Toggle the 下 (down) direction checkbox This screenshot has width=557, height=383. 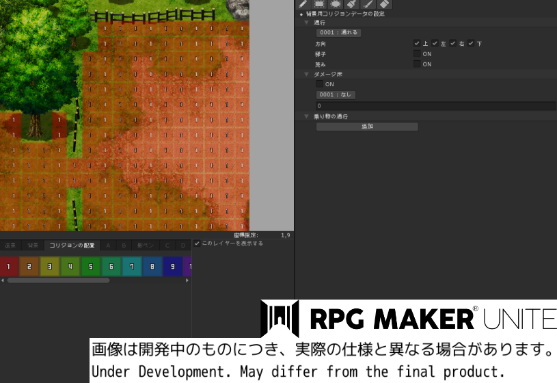coord(471,43)
